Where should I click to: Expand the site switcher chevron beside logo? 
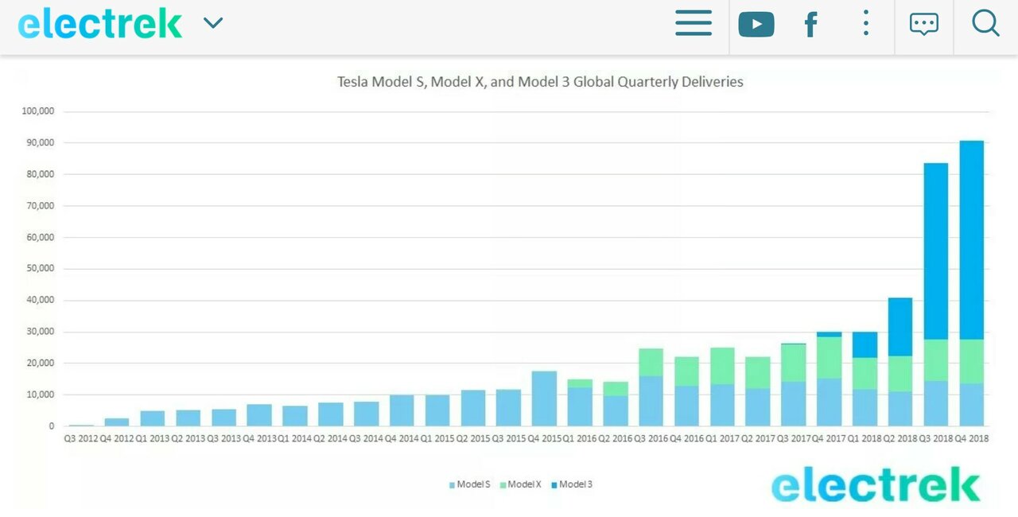(x=212, y=23)
